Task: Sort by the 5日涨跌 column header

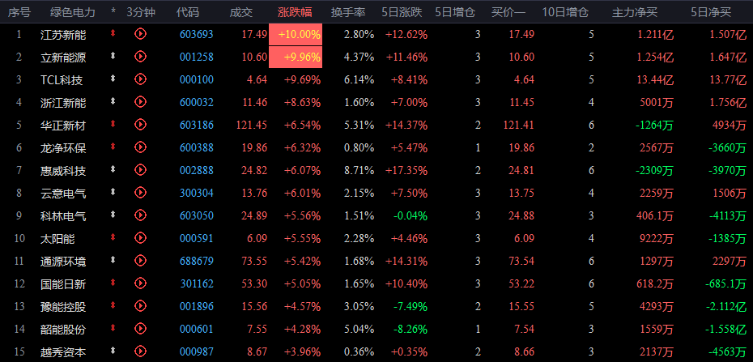Action: coord(402,12)
